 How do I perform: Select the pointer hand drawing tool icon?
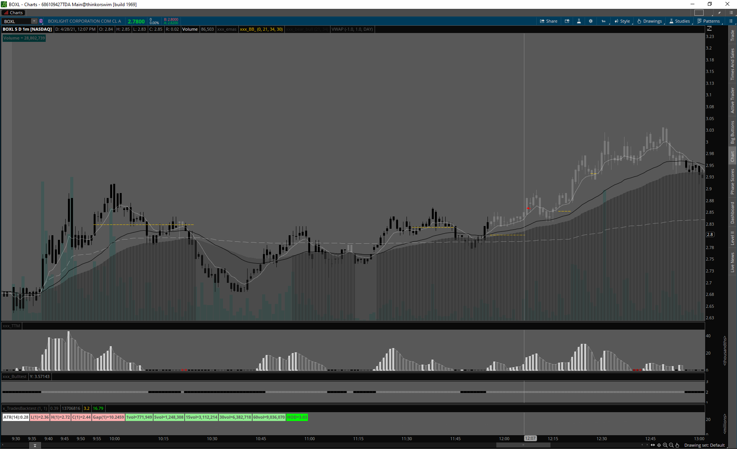678,445
